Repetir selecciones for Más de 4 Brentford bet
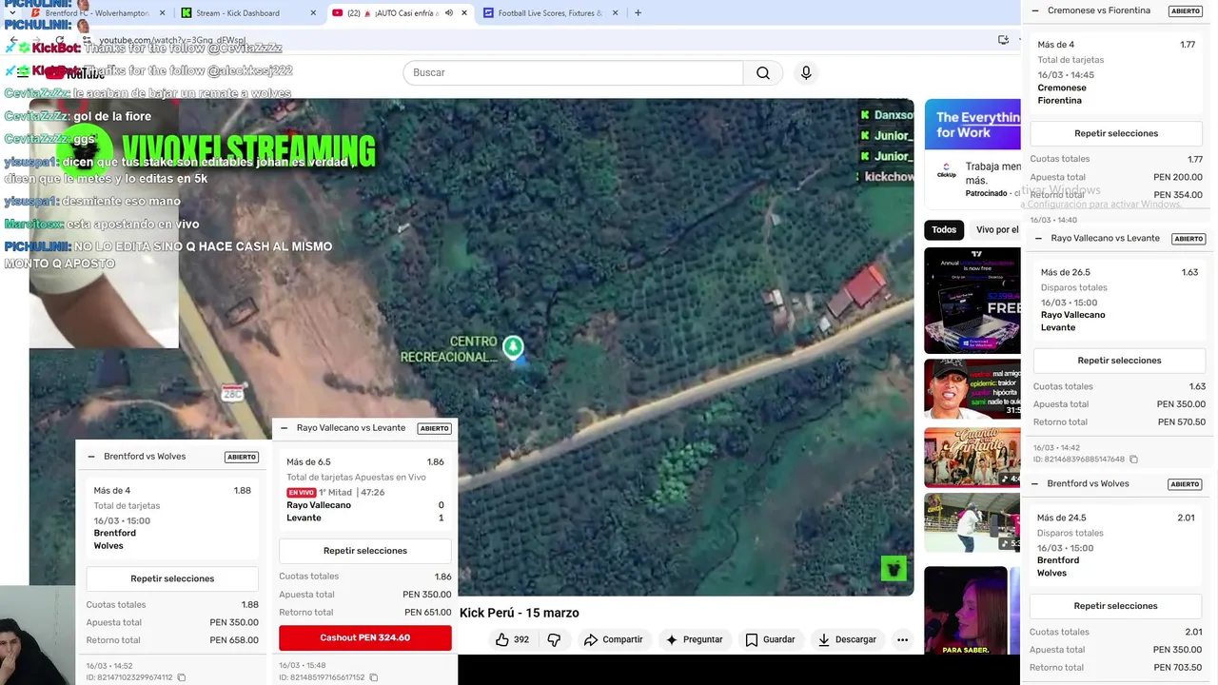The height and width of the screenshot is (685, 1218). pos(172,578)
